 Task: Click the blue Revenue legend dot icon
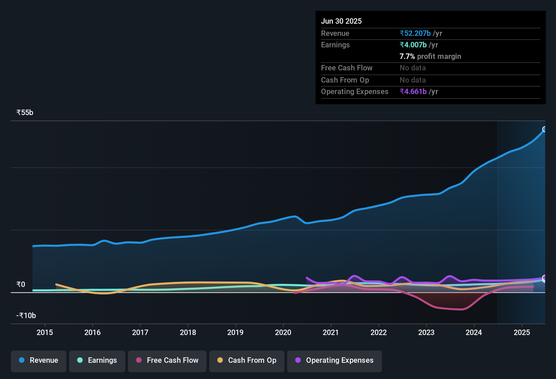coord(21,360)
